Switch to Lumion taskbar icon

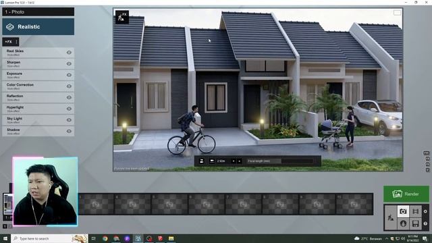tap(138, 238)
